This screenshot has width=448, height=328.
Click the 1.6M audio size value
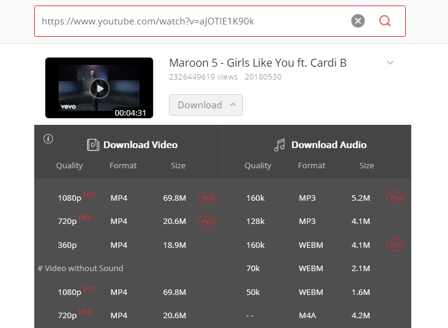click(x=360, y=292)
